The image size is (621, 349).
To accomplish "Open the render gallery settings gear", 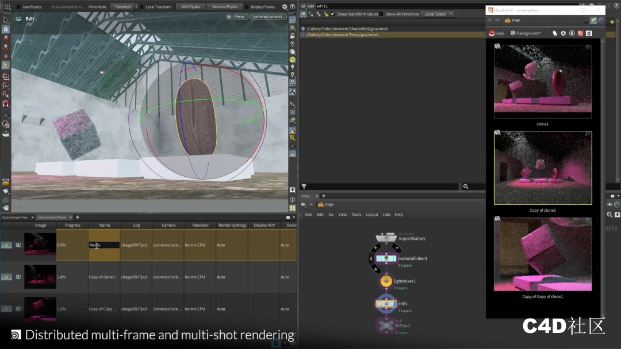I will 588,33.
